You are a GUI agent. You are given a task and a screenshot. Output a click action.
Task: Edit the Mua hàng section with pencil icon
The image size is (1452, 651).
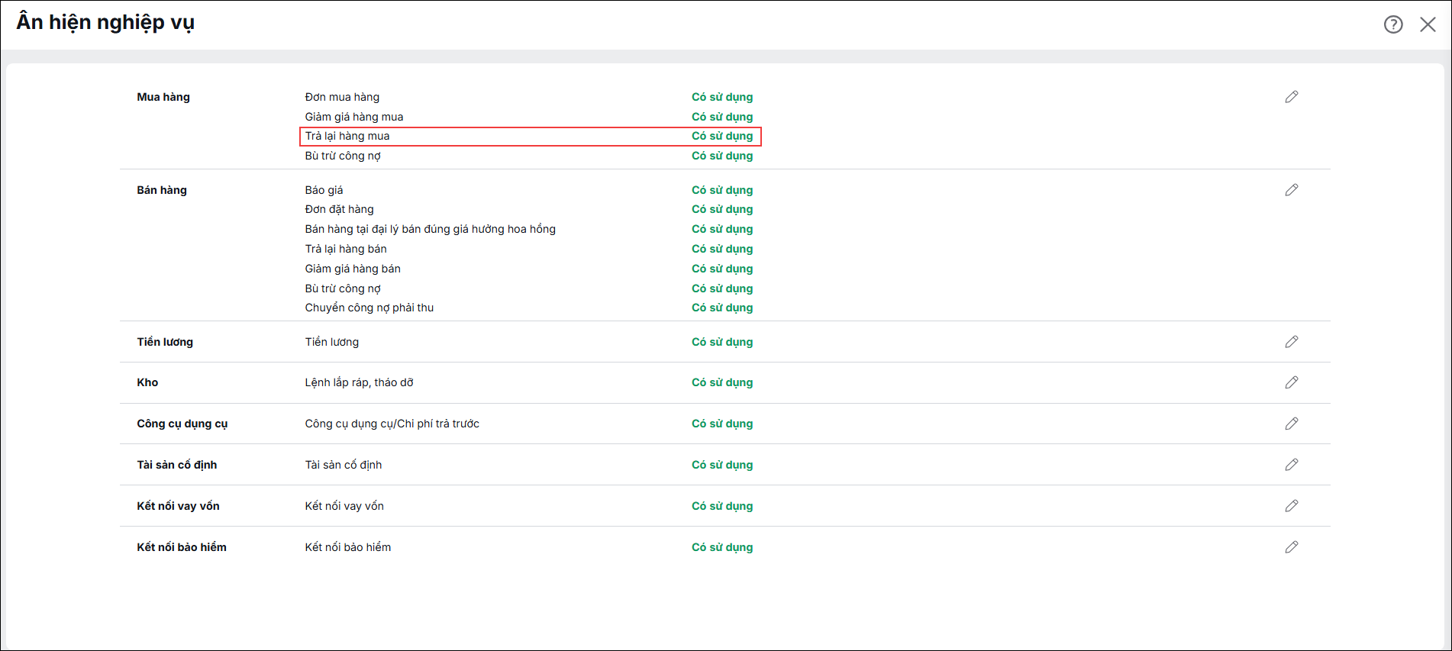1291,97
